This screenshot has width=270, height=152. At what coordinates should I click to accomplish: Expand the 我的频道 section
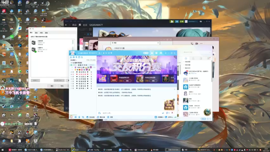187,62
